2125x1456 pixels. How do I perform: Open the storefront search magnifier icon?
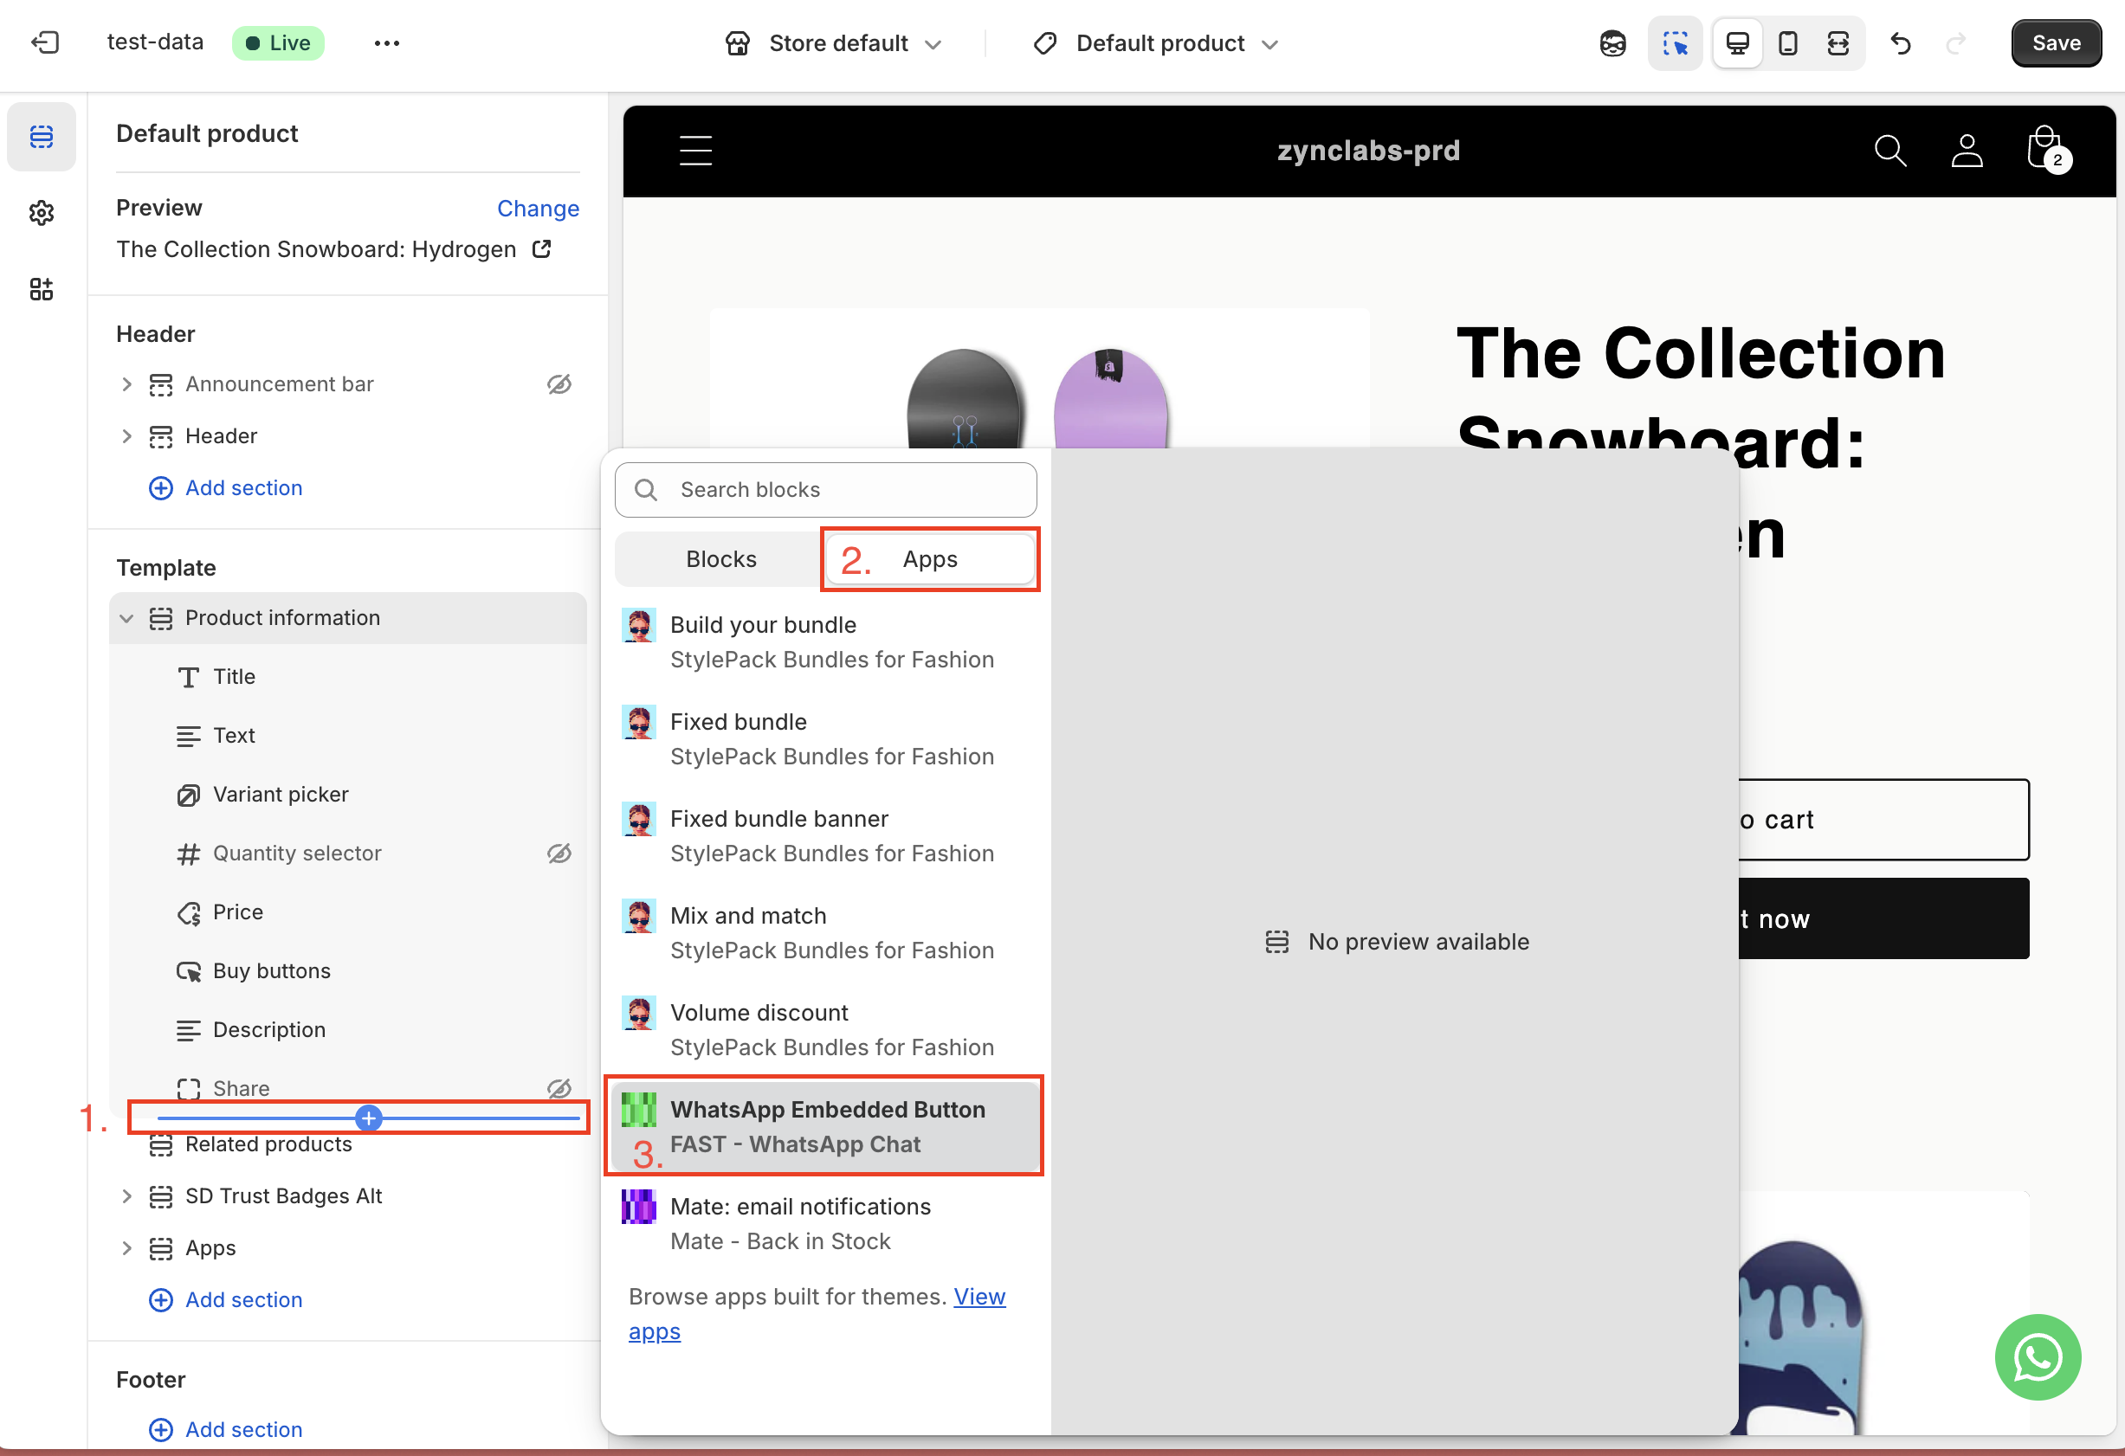click(1889, 151)
